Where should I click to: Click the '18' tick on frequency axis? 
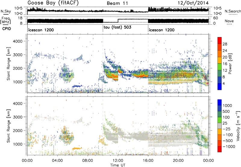coord(20,18)
